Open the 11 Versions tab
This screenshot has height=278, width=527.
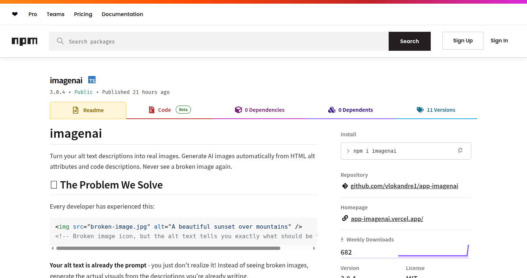(x=436, y=110)
